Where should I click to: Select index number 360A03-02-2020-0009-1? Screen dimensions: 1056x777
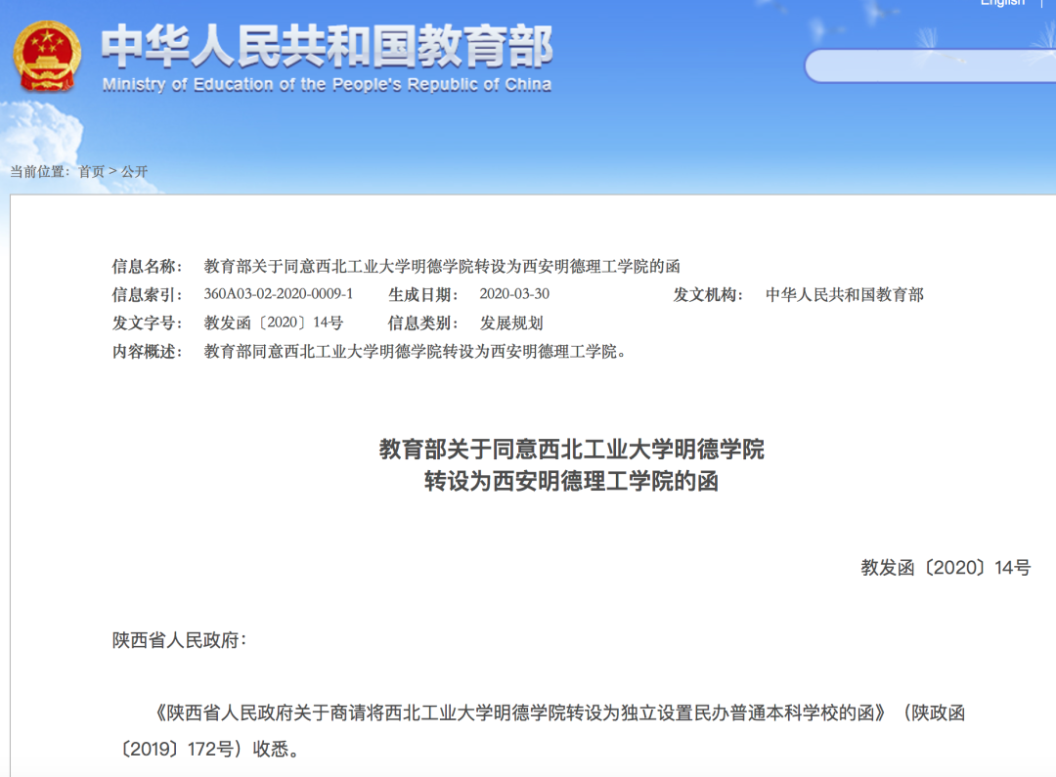(x=278, y=294)
